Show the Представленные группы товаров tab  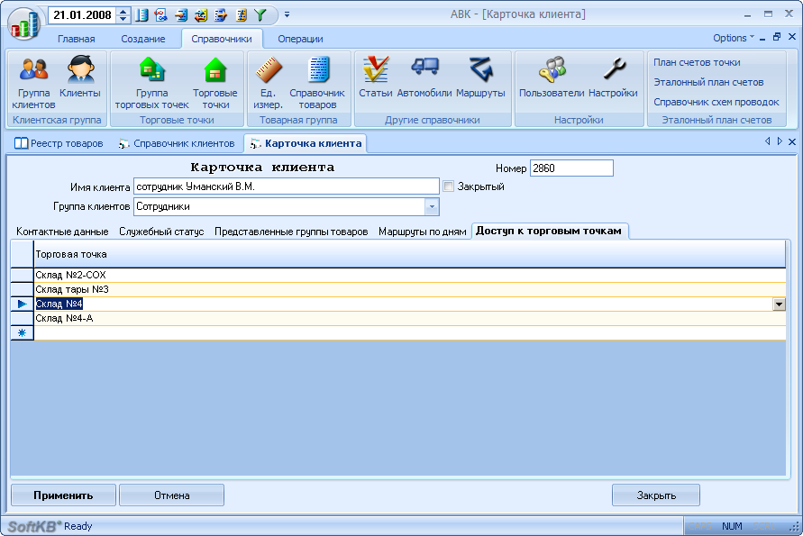pyautogui.click(x=291, y=232)
